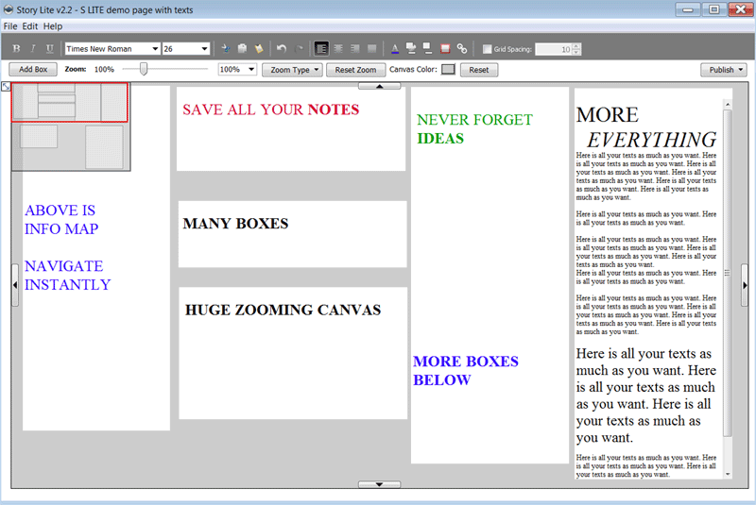Toggle italic text formatting
The image size is (756, 505).
click(x=33, y=48)
